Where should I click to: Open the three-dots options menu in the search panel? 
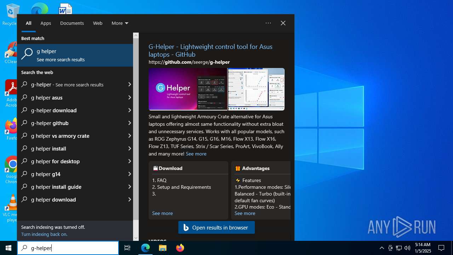pyautogui.click(x=268, y=23)
